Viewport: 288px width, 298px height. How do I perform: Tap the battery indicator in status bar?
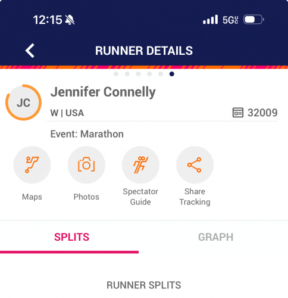253,20
